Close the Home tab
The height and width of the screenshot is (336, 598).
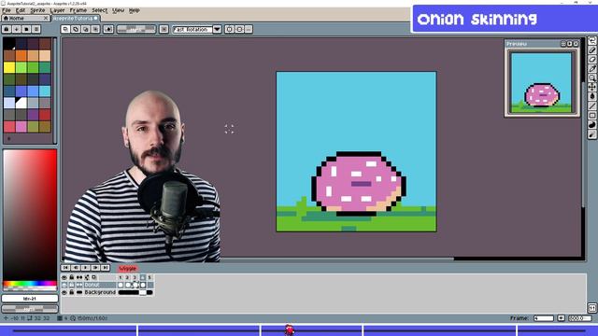pos(46,18)
